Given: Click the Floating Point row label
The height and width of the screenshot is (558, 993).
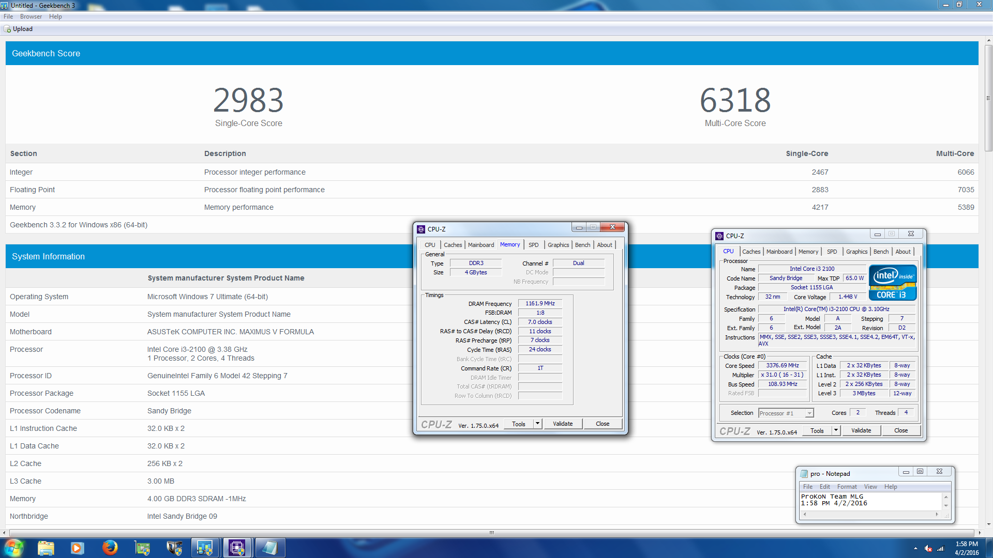Looking at the screenshot, I should (32, 190).
